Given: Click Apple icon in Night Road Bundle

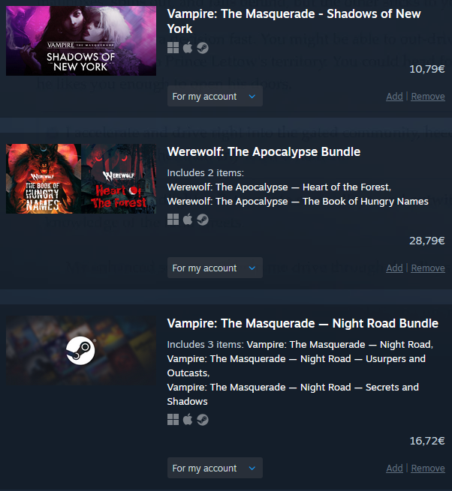Looking at the screenshot, I should (x=188, y=420).
